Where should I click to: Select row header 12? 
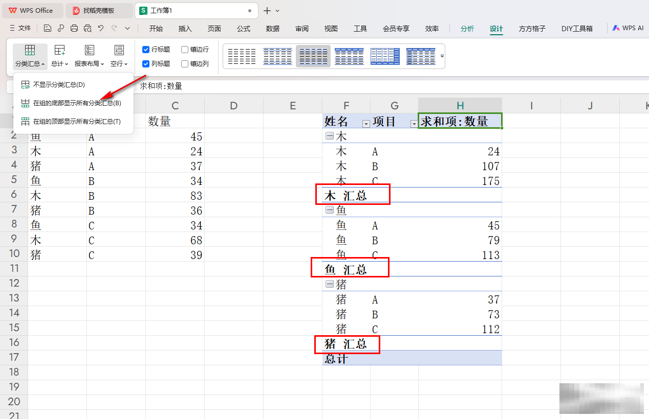[14, 283]
